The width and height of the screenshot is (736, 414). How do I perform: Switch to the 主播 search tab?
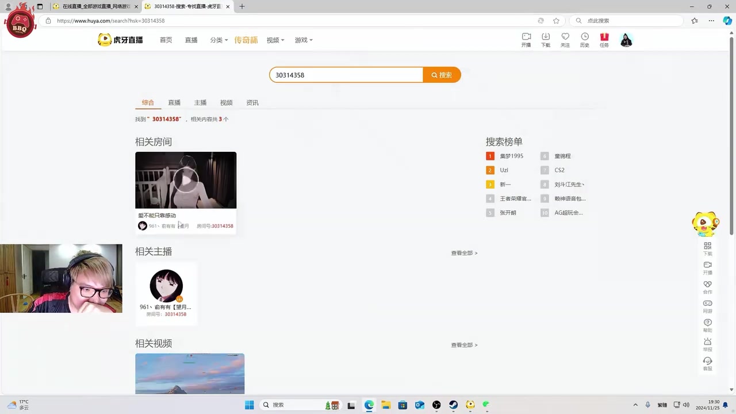[200, 102]
